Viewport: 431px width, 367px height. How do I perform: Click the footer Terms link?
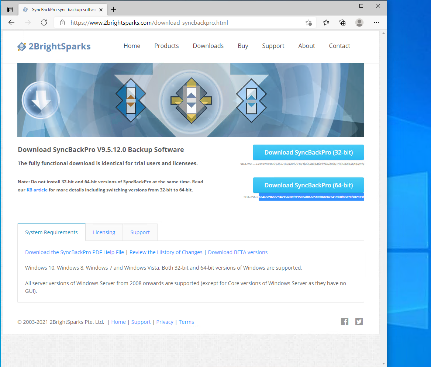[x=186, y=322]
